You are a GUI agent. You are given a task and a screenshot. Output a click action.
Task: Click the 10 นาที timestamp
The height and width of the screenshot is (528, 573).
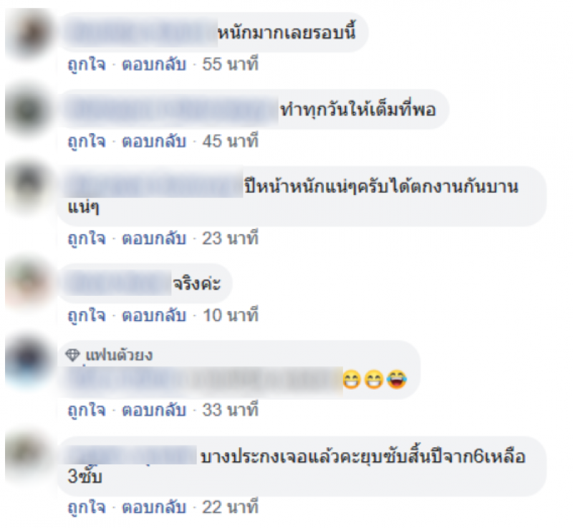click(x=231, y=315)
